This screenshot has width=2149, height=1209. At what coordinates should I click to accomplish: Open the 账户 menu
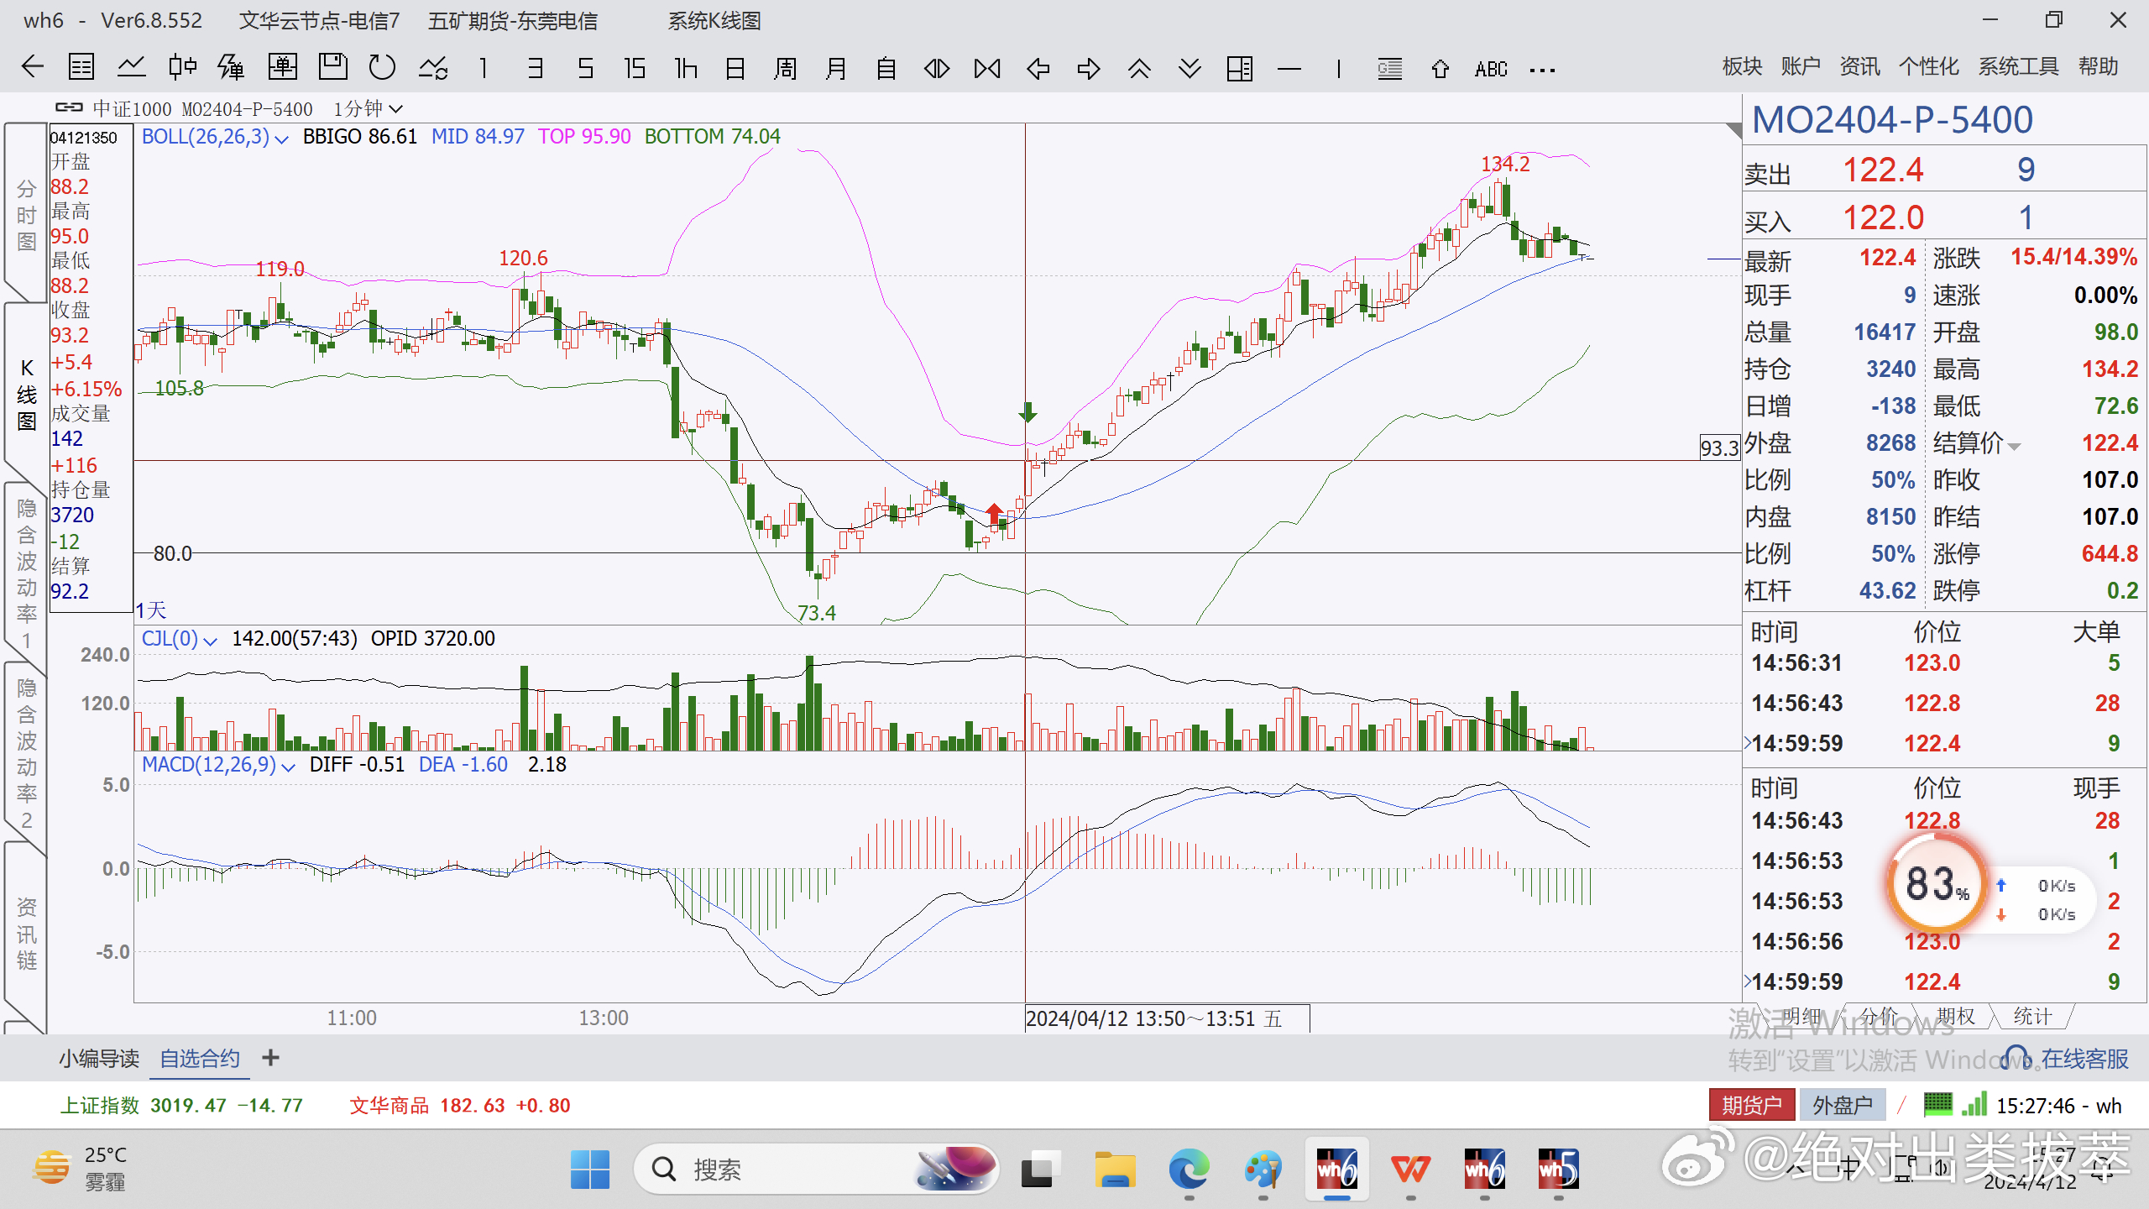(1801, 66)
